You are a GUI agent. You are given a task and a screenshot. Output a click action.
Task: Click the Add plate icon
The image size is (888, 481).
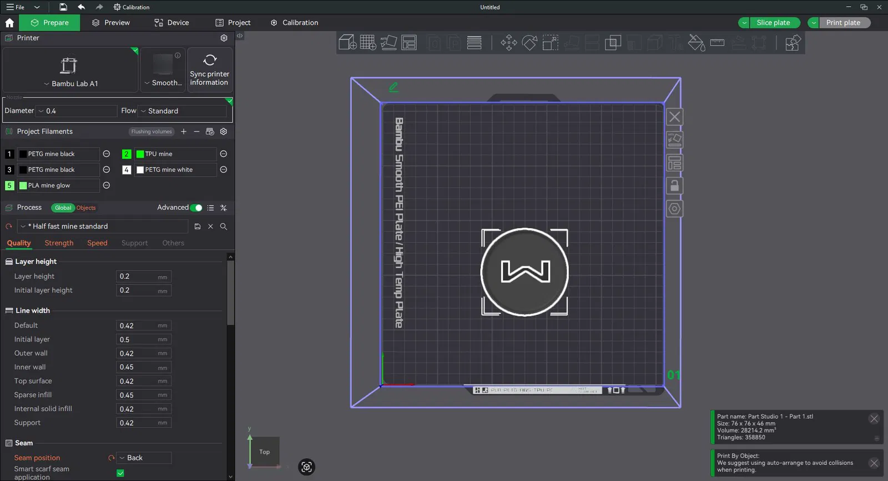367,43
